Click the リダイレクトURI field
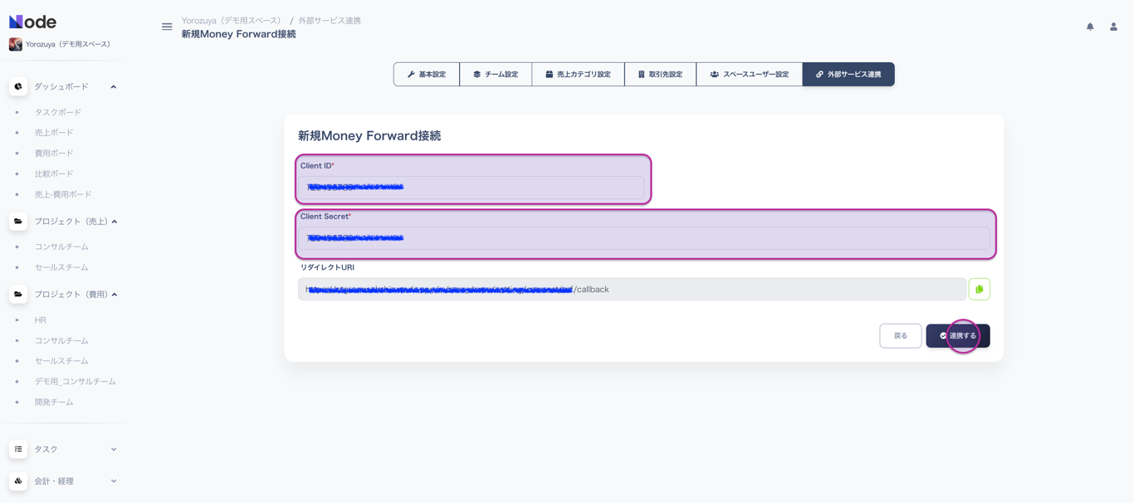 (632, 289)
